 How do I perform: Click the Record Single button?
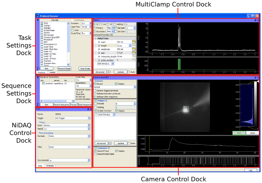[x=64, y=69]
